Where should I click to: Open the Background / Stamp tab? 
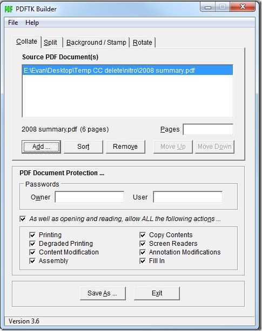click(x=96, y=43)
